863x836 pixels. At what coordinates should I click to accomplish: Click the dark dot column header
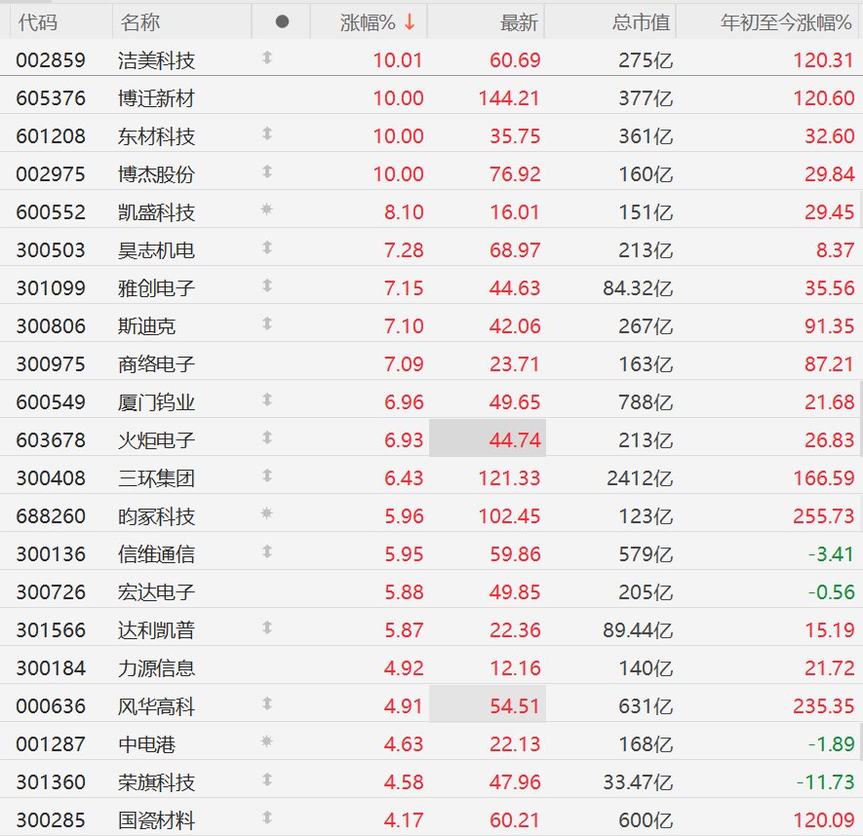point(282,22)
